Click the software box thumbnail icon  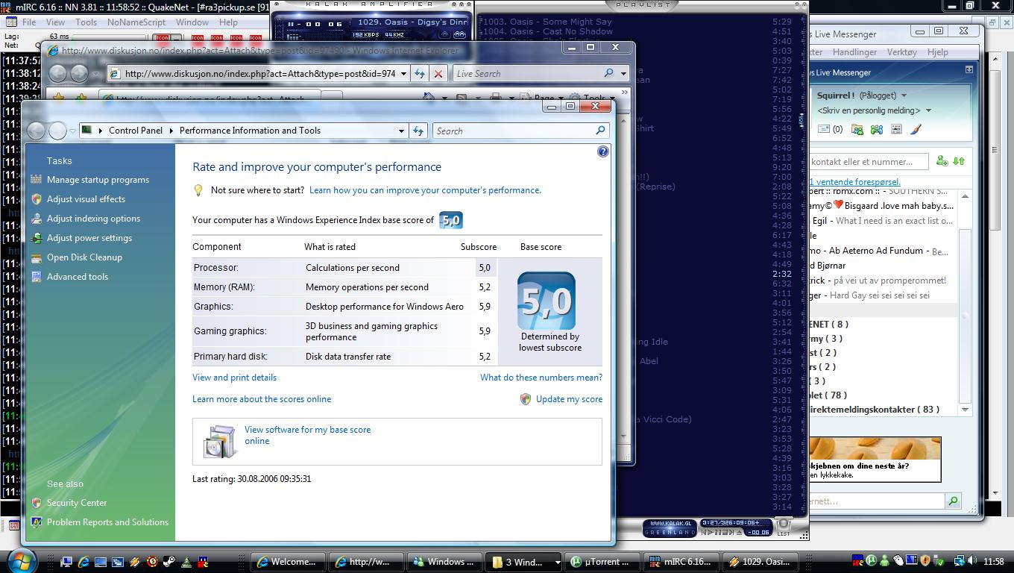[219, 442]
